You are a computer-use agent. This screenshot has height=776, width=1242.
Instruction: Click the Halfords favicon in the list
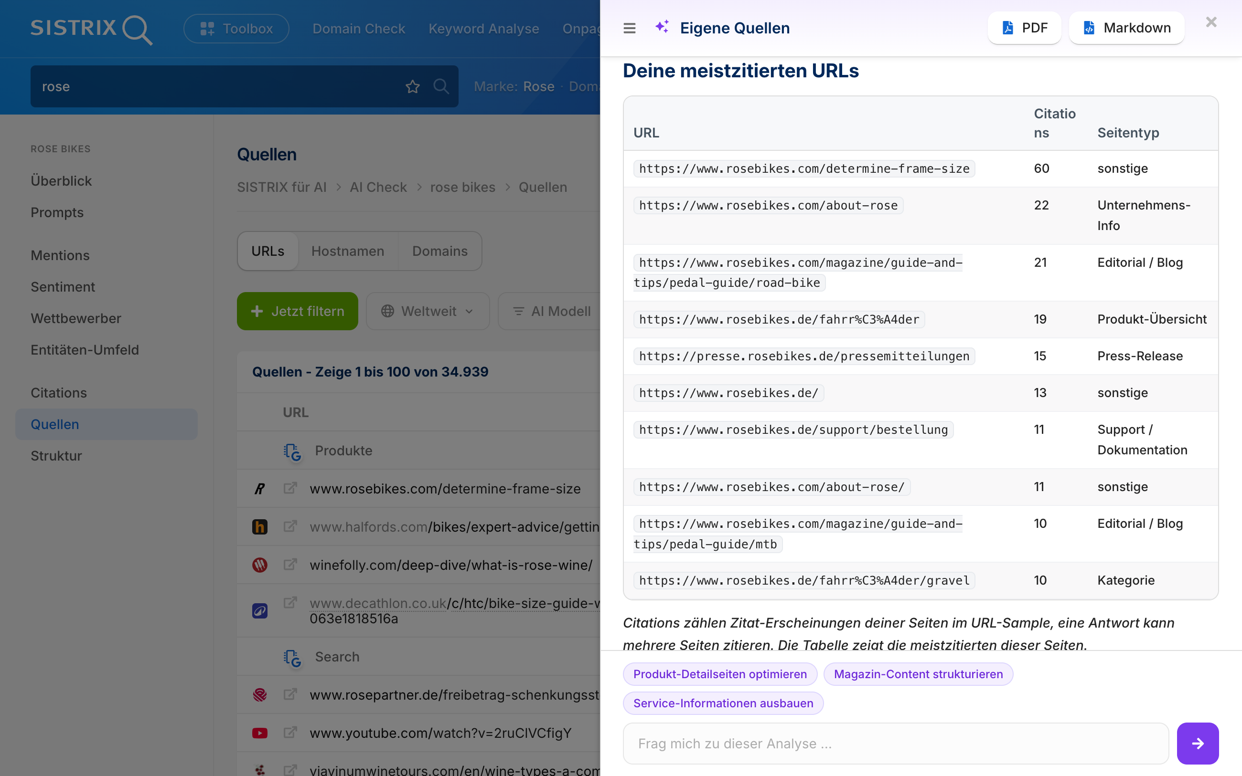260,526
